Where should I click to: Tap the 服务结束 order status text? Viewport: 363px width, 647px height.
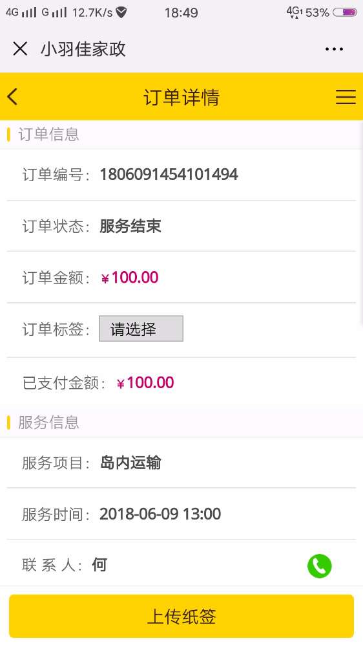coord(130,226)
